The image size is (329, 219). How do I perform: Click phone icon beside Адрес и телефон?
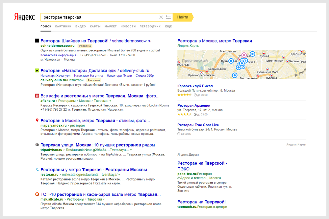point(179,178)
